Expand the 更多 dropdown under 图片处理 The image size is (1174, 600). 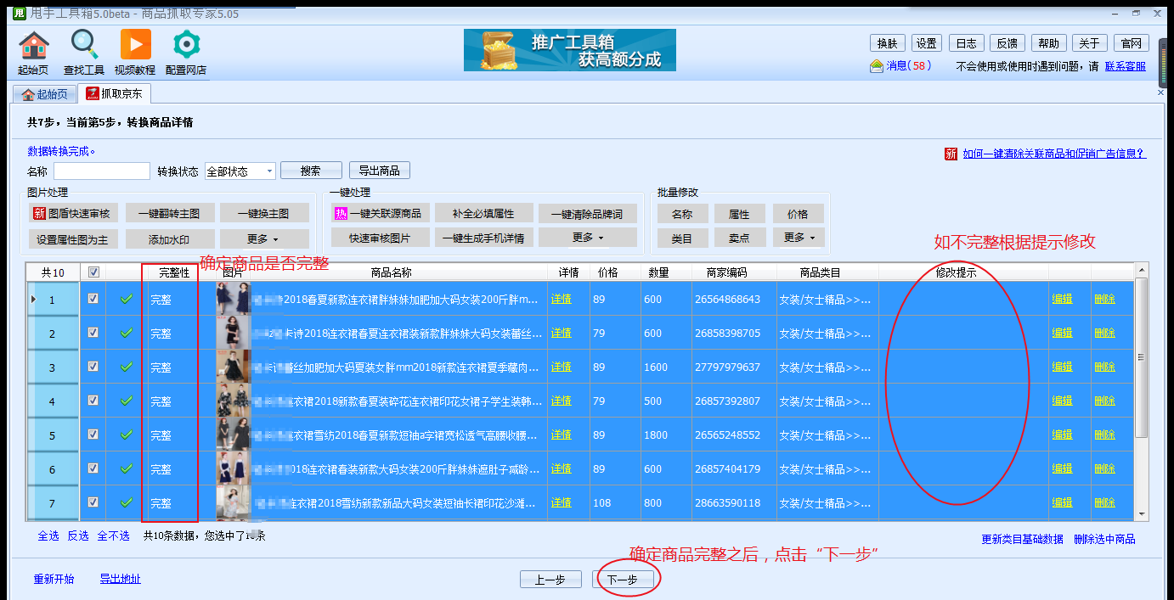[x=264, y=239]
